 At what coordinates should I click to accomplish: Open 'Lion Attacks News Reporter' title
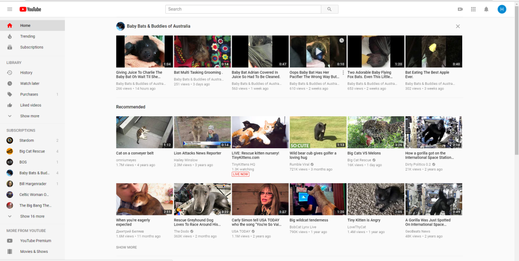tap(198, 153)
